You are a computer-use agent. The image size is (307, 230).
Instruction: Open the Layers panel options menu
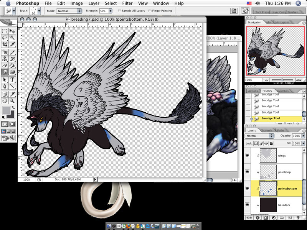304,131
